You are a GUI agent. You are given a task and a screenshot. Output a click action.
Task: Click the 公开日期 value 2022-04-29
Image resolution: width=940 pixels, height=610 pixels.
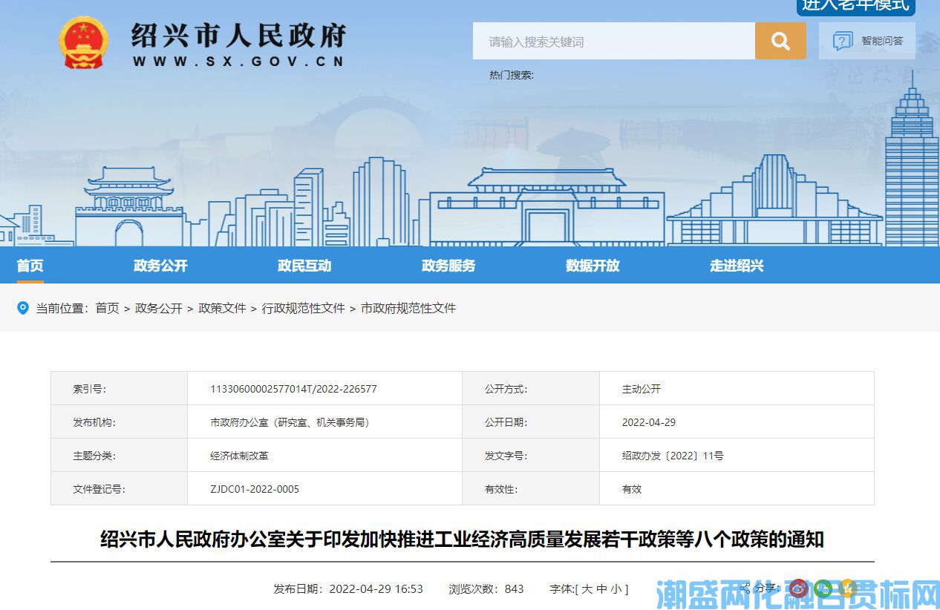tap(649, 422)
